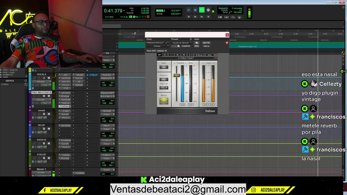Select next preset with the plus button

[x=175, y=46]
